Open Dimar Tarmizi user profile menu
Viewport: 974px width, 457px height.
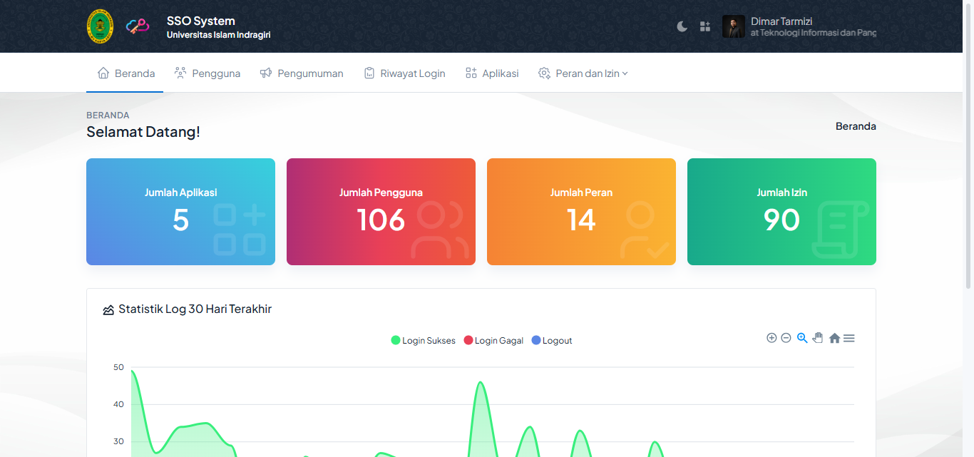point(799,27)
